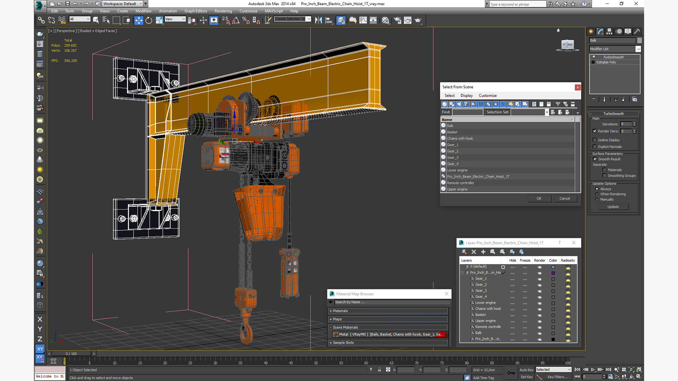Go to the end frame of animation
Screen dimensions: 678x381
(608, 370)
